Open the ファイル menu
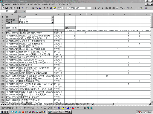The image size is (153, 114). click(x=8, y=4)
